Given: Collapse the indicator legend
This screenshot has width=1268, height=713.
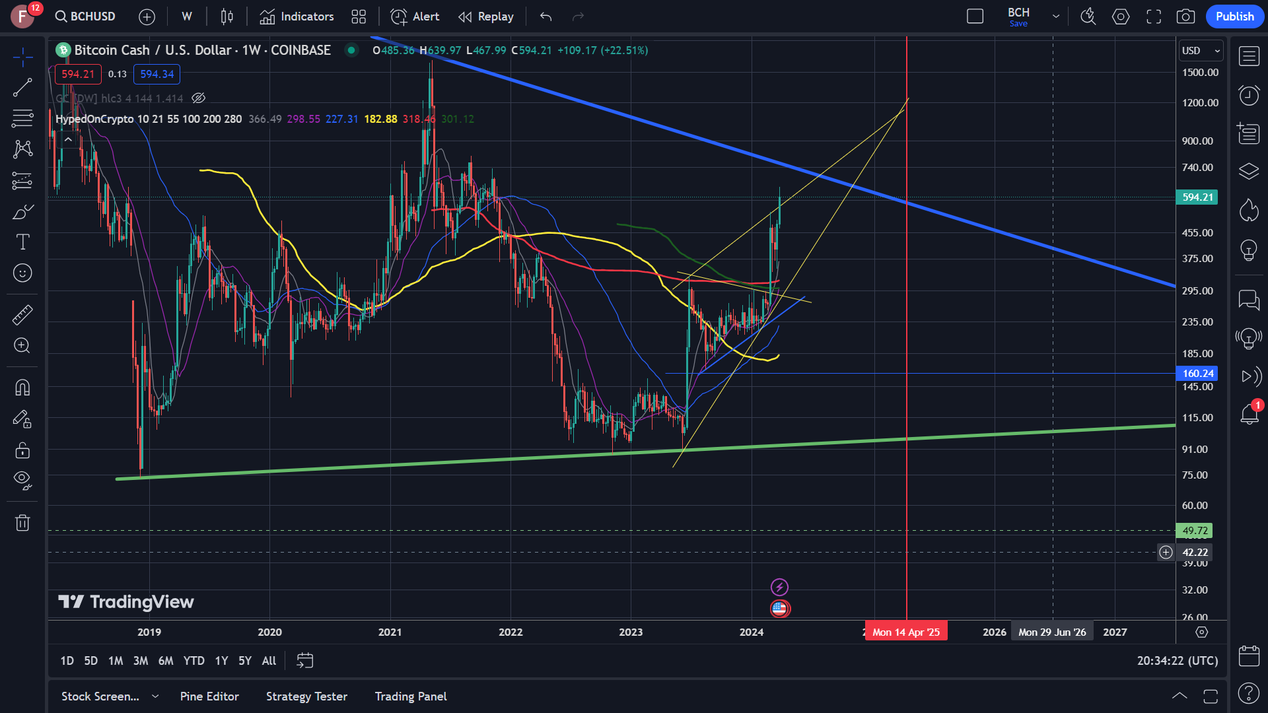Looking at the screenshot, I should [x=68, y=139].
